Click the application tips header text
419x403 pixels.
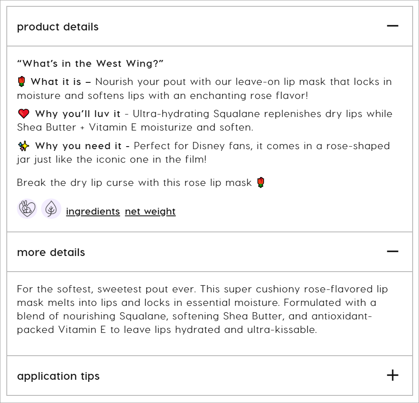pyautogui.click(x=59, y=376)
